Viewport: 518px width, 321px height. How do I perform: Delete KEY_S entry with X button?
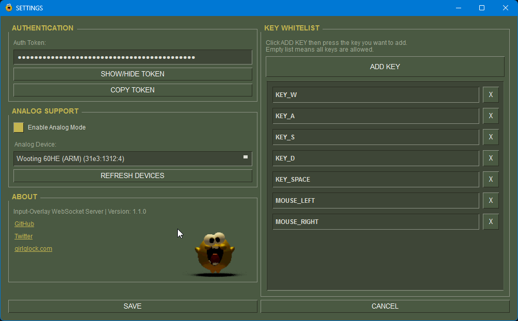(x=491, y=137)
